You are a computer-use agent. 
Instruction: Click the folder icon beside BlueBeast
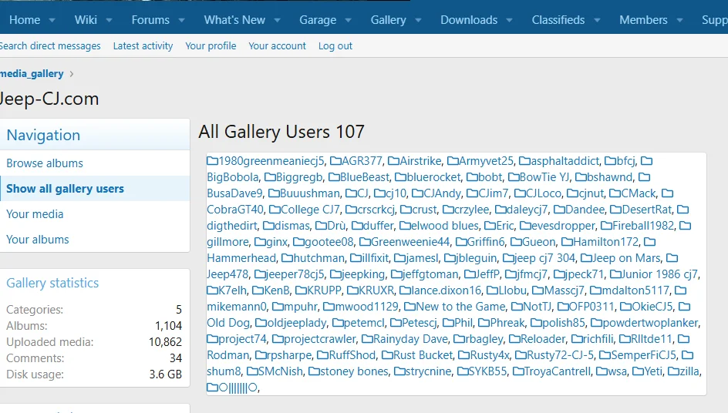click(x=334, y=177)
